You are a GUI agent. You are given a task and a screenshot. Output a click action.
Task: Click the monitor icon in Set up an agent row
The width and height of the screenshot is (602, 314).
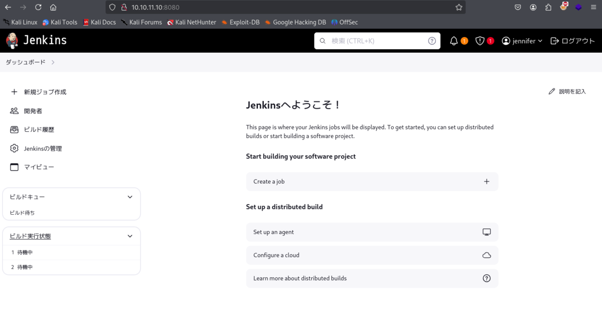pos(487,232)
